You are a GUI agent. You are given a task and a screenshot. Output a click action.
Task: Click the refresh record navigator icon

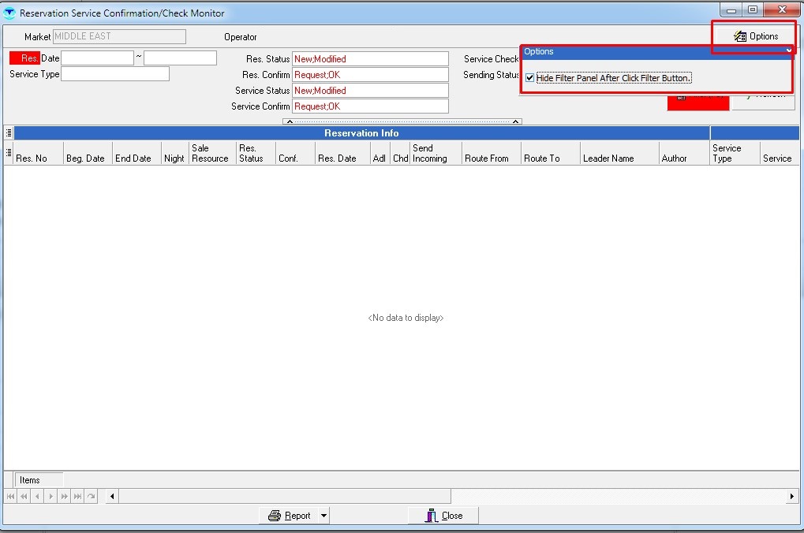(x=92, y=496)
